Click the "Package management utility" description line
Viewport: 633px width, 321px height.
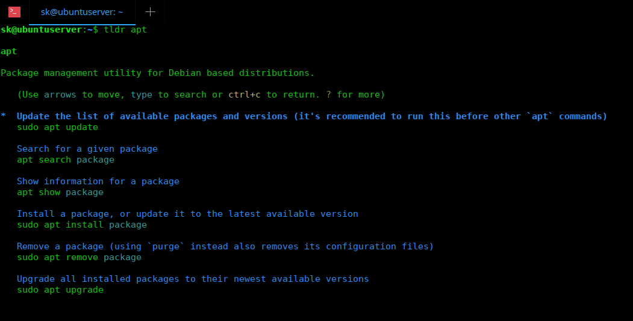point(157,73)
